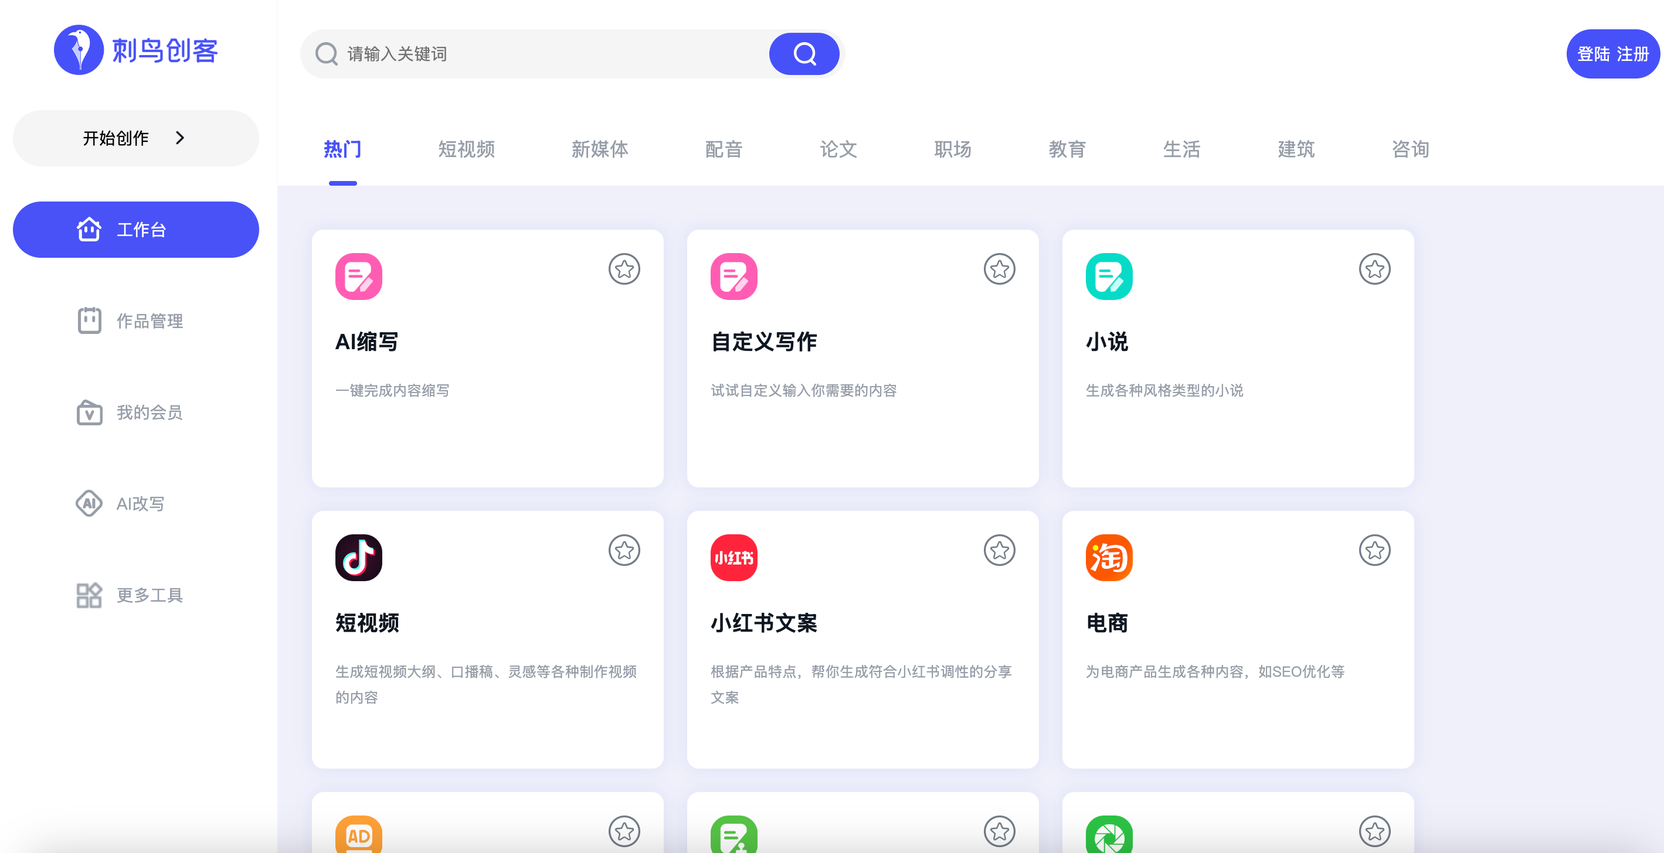
Task: Click the 生成短视频大纲 description text
Action: pyautogui.click(x=485, y=684)
